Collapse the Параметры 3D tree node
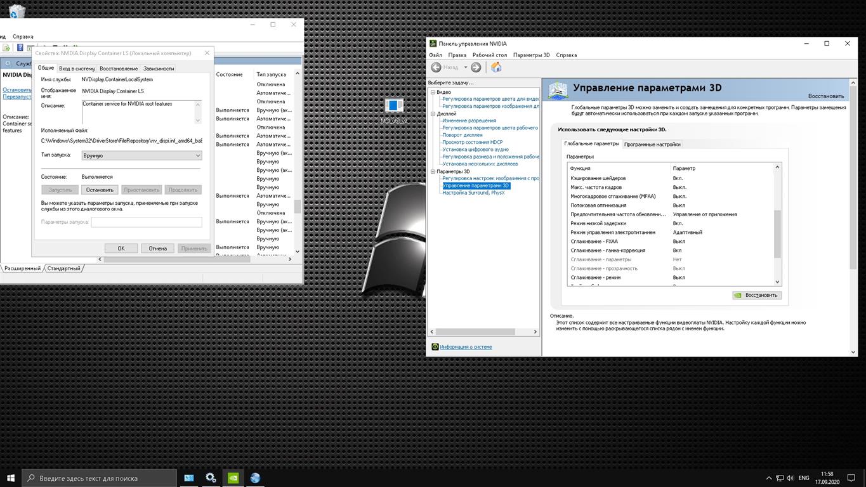The width and height of the screenshot is (866, 487). [x=433, y=172]
